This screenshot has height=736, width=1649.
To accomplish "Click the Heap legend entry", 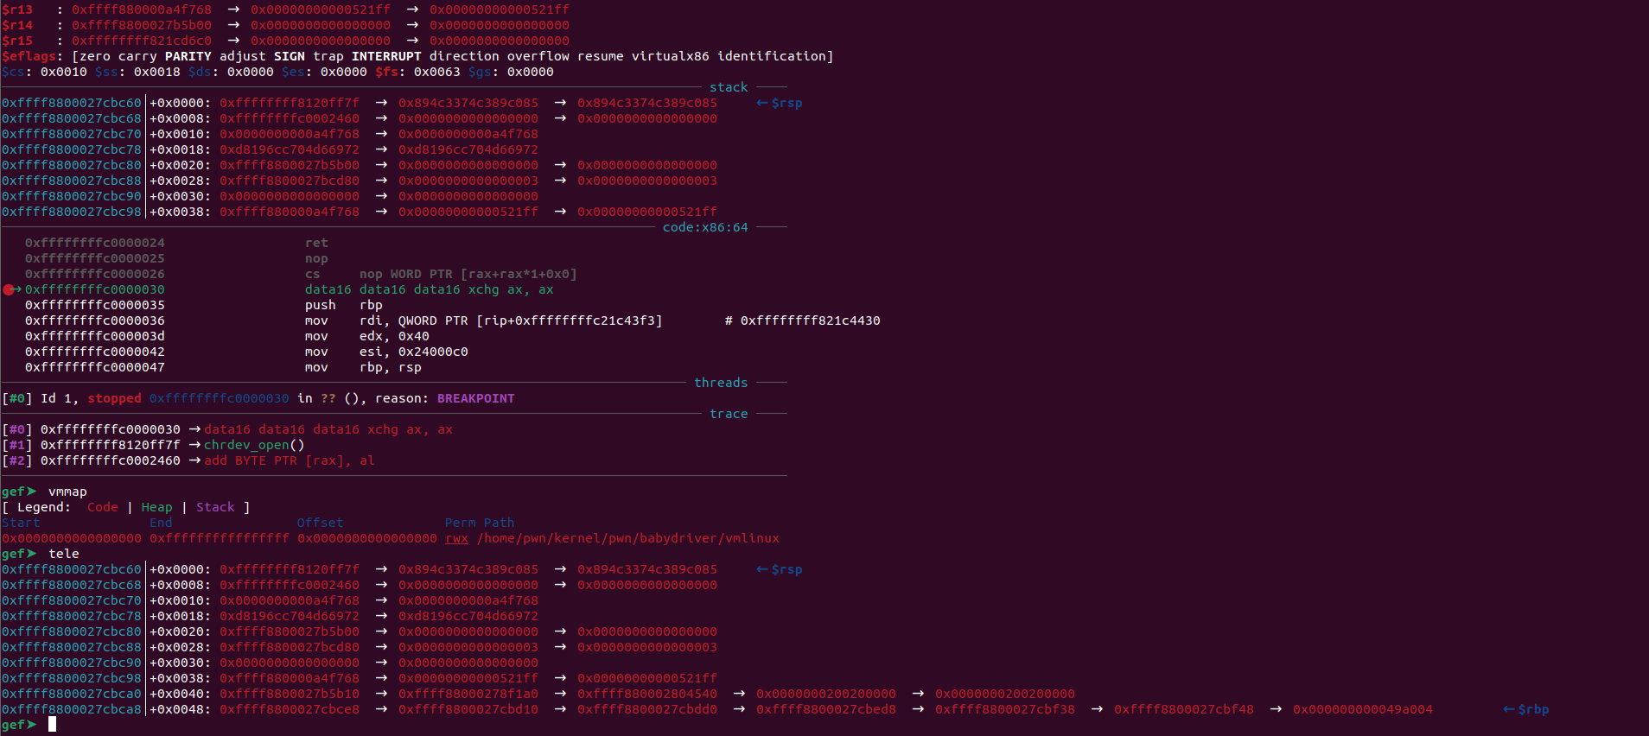I will coord(156,507).
